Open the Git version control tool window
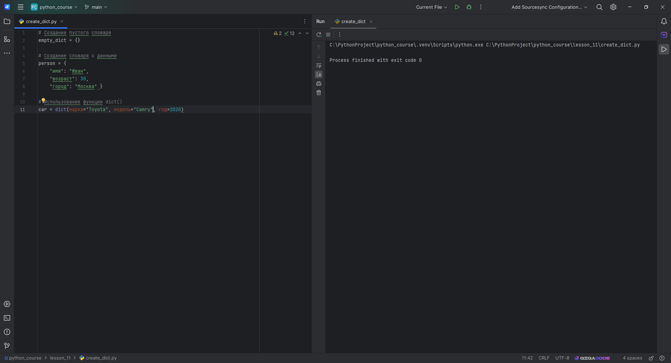The height and width of the screenshot is (363, 671). coord(7,346)
